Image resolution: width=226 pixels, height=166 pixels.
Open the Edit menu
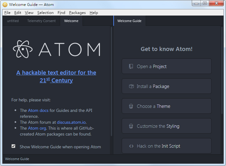pyautogui.click(x=18, y=13)
